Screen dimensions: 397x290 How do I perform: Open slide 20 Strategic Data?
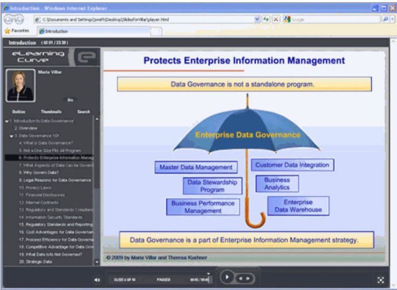click(x=36, y=261)
